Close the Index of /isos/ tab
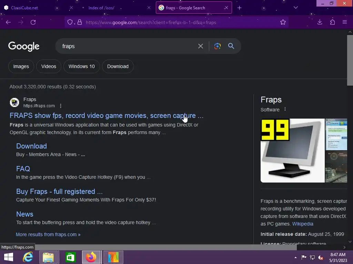This screenshot has height=264, width=353. click(149, 8)
